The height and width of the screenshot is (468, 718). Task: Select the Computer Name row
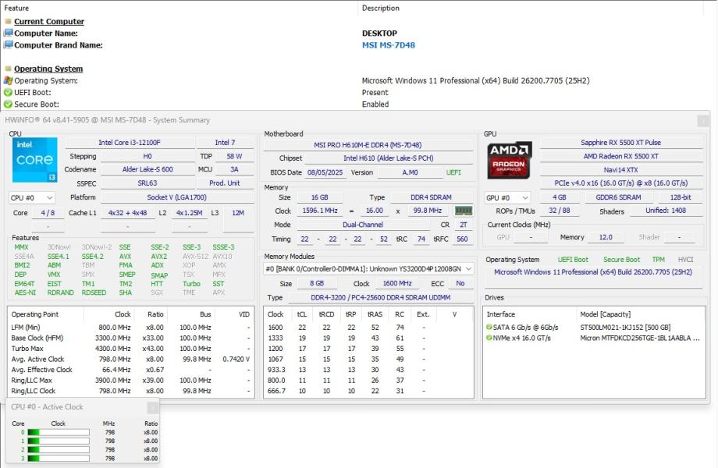point(359,33)
